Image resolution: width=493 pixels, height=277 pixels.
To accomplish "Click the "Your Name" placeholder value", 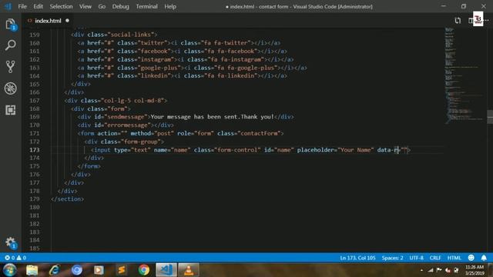I will point(356,150).
